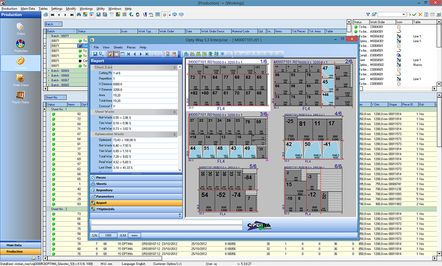Save the layout in the Opty-Way toolbar

(x=95, y=54)
